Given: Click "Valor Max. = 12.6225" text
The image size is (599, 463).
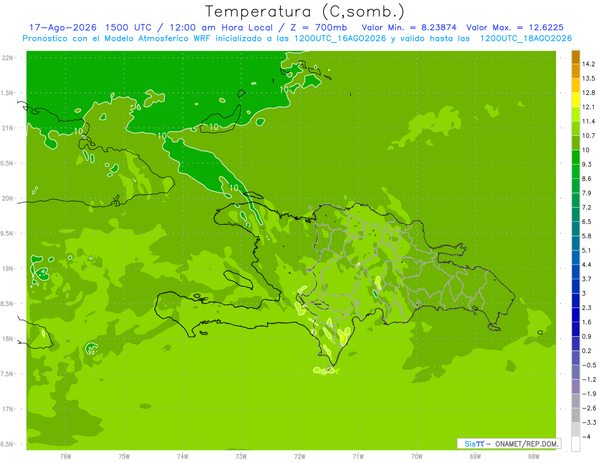Looking at the screenshot, I should pos(515,27).
